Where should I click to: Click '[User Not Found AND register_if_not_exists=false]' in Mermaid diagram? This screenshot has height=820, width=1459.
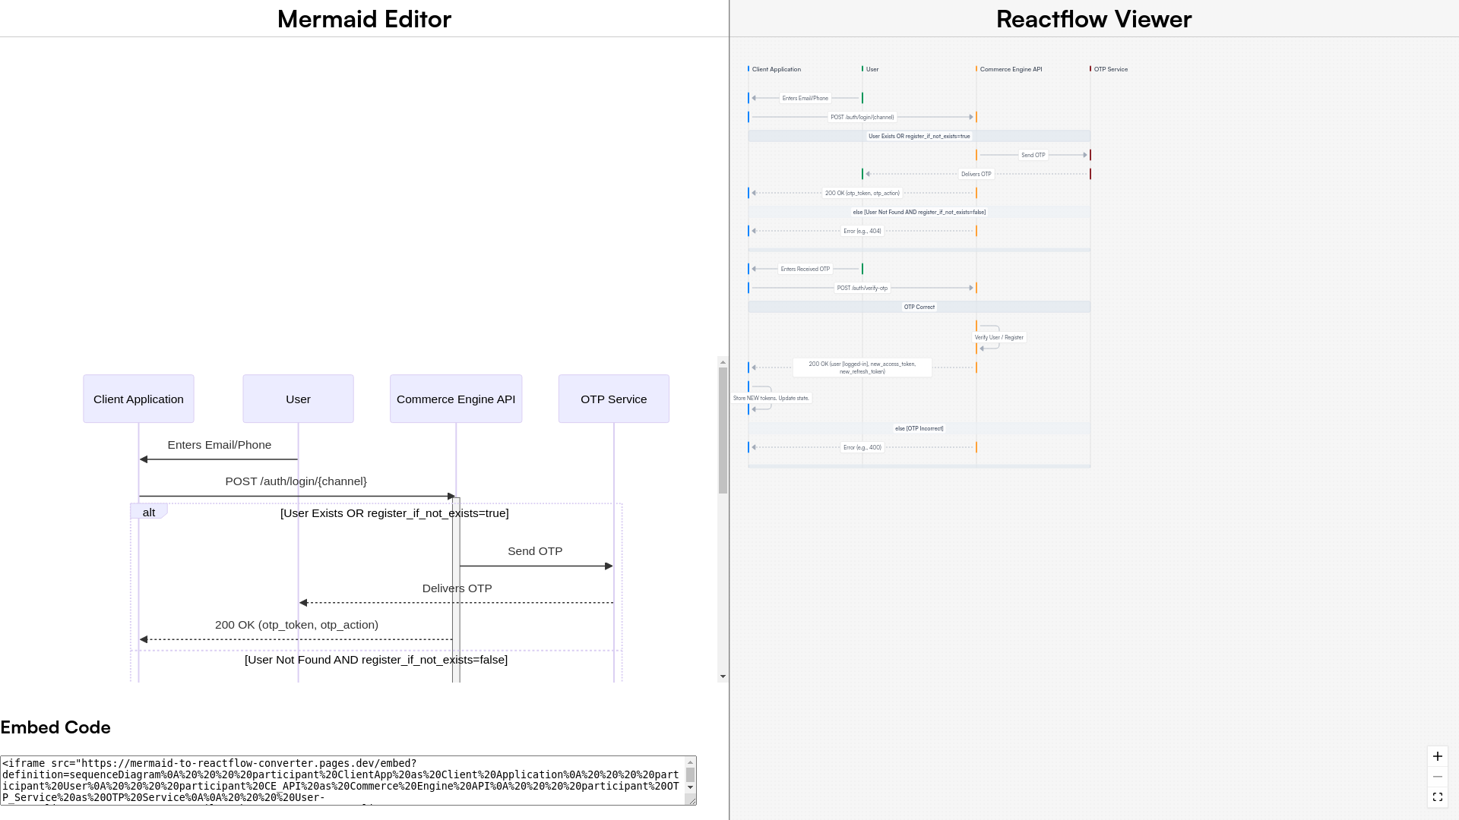click(376, 660)
